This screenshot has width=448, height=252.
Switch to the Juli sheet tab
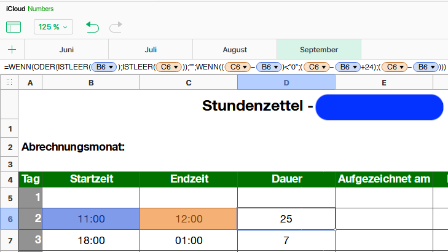(x=151, y=50)
